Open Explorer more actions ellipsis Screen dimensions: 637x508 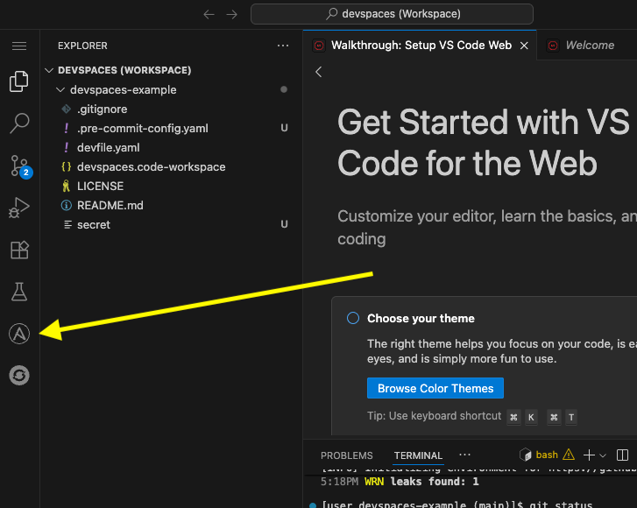pyautogui.click(x=283, y=46)
